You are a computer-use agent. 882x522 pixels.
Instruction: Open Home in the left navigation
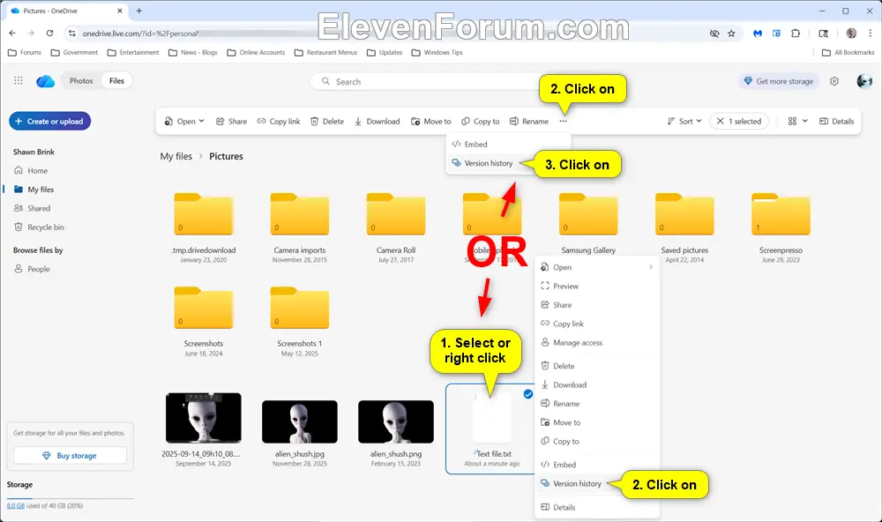click(37, 170)
